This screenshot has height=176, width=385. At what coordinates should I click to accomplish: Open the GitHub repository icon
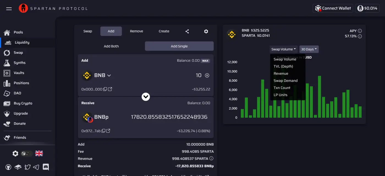tap(8, 167)
